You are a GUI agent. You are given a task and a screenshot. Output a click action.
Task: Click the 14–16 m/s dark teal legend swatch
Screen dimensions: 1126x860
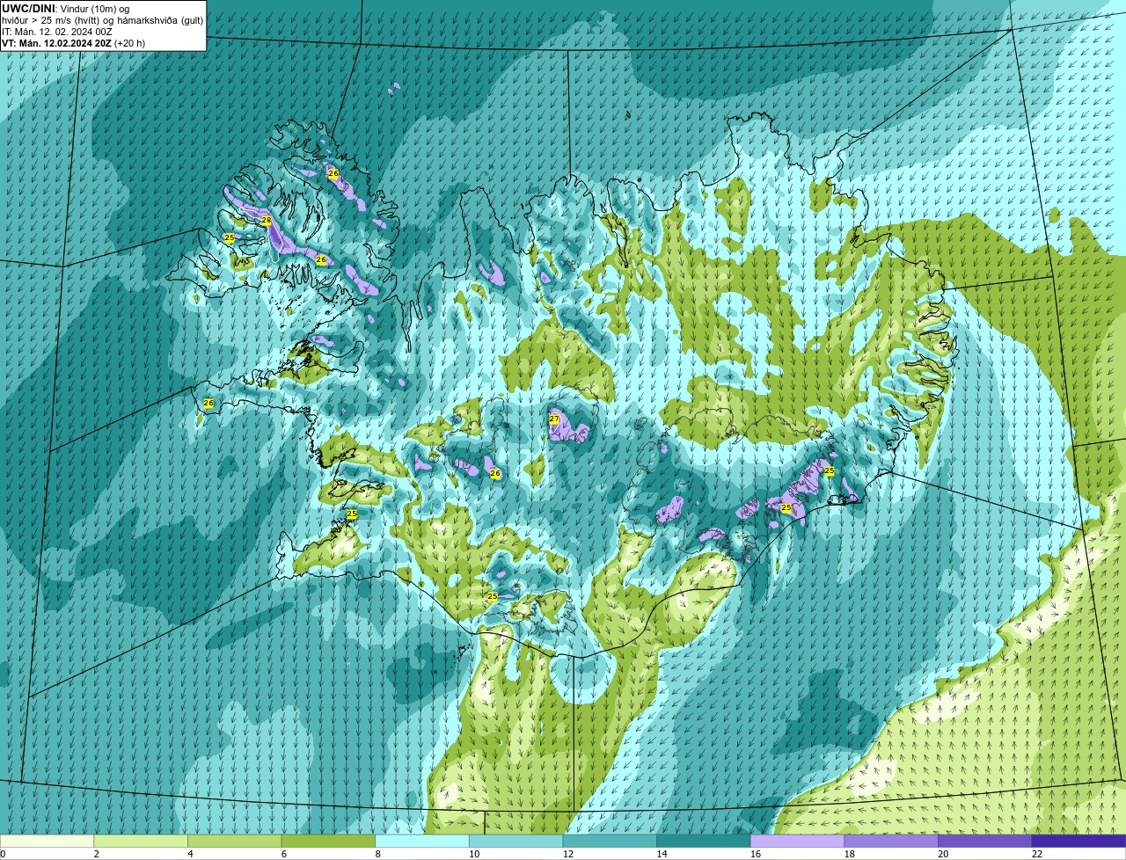[704, 841]
